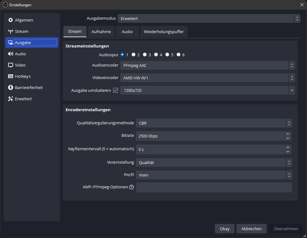Open Video settings category

pos(32,65)
